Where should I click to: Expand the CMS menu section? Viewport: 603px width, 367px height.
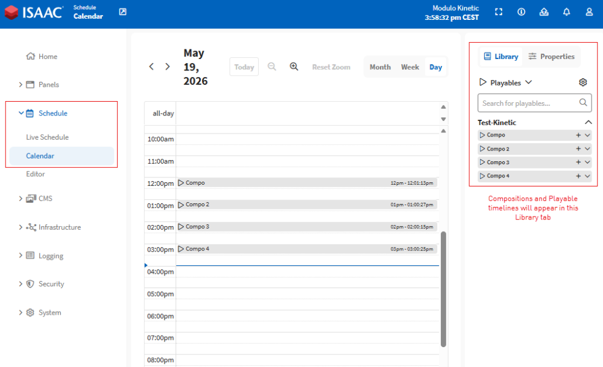point(21,199)
